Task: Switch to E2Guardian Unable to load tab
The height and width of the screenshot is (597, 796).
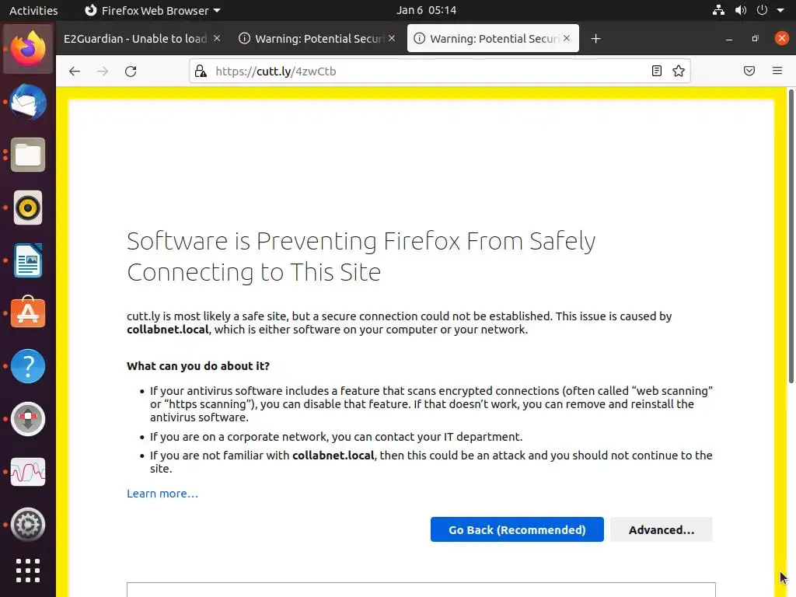Action: click(135, 39)
